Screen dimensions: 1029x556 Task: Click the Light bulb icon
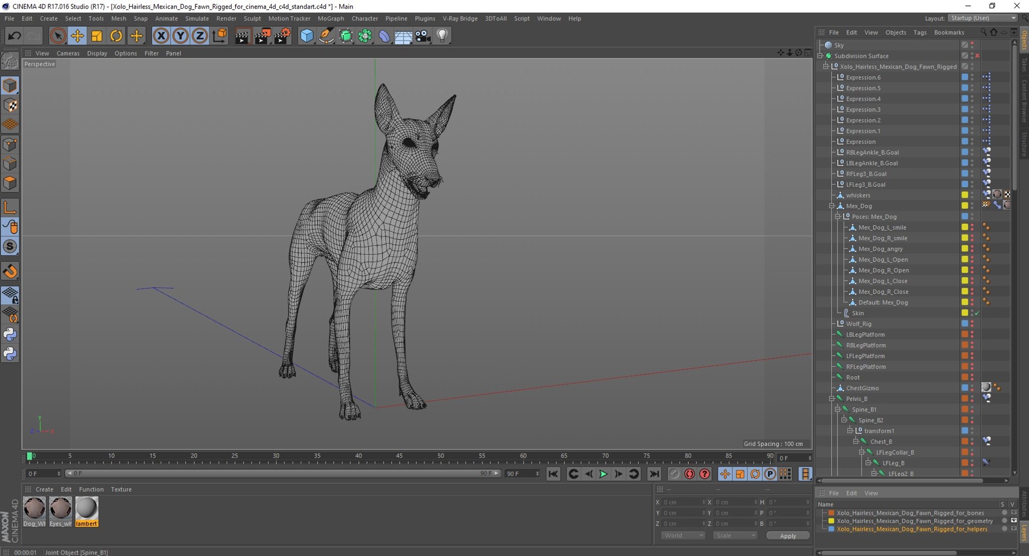pyautogui.click(x=442, y=36)
